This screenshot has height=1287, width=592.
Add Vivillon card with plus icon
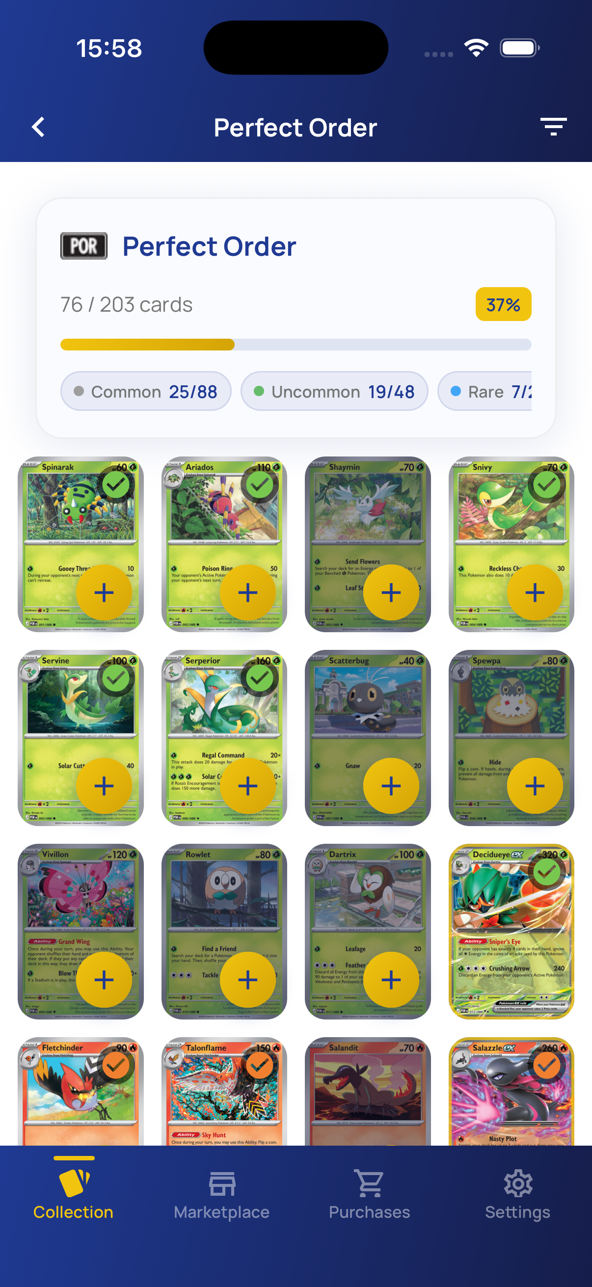(x=104, y=980)
